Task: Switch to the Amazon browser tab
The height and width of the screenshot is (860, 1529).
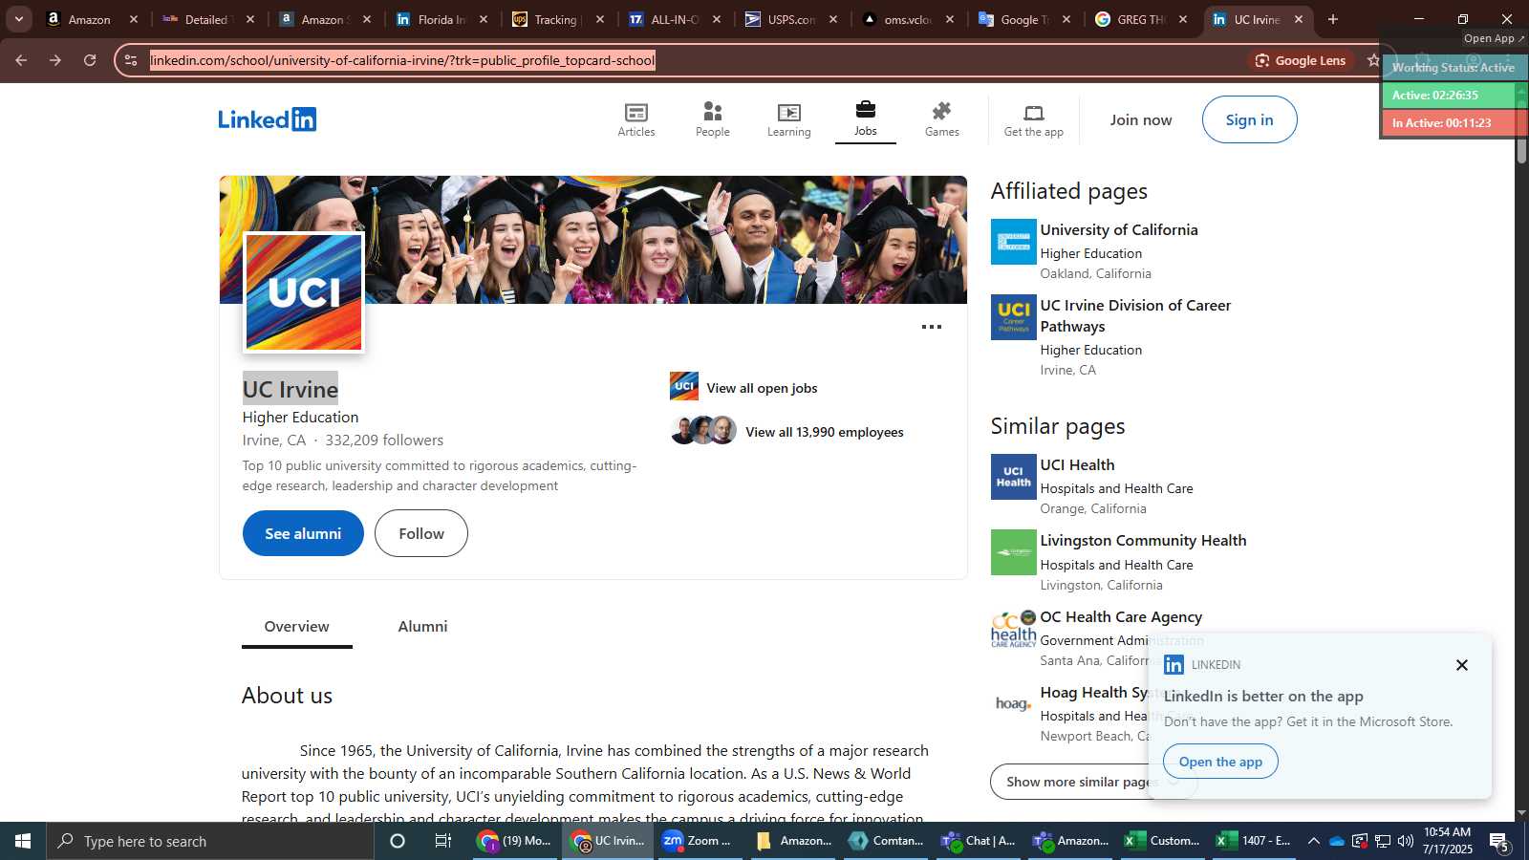Action: coord(90,19)
